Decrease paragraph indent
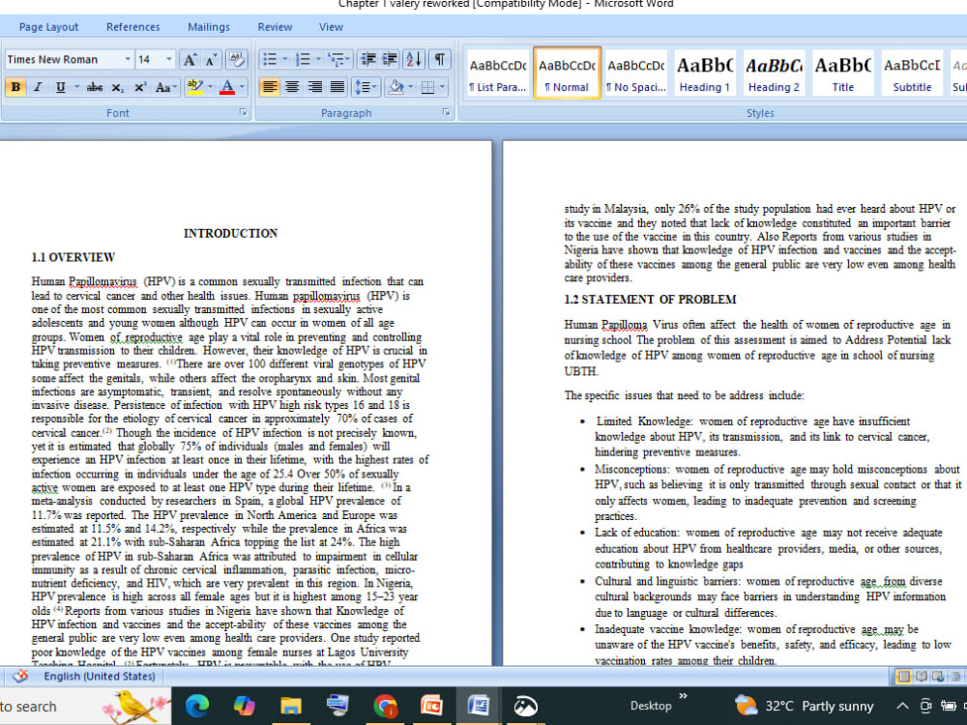 [x=368, y=59]
